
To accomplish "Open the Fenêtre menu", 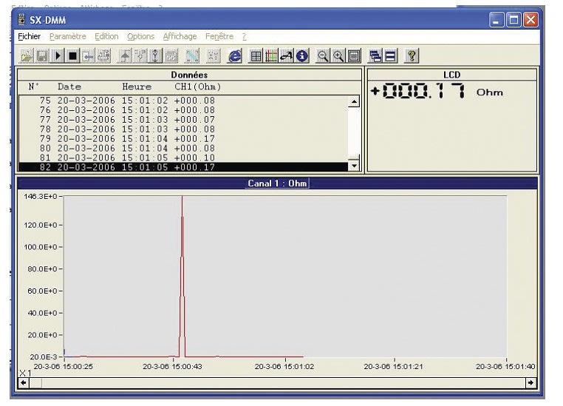I will [219, 36].
